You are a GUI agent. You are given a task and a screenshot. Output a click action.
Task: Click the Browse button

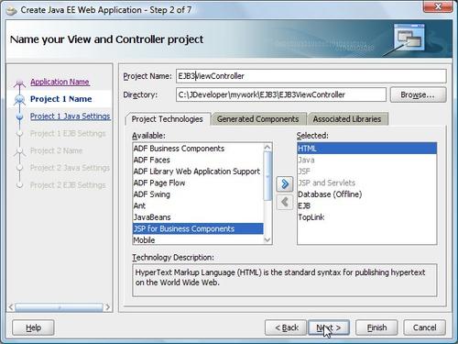(418, 94)
